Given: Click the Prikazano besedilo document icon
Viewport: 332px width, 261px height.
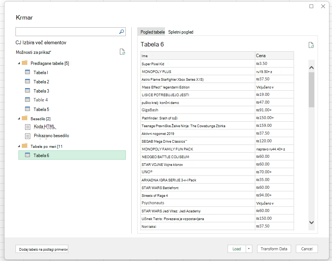Looking at the screenshot, I should [28, 136].
